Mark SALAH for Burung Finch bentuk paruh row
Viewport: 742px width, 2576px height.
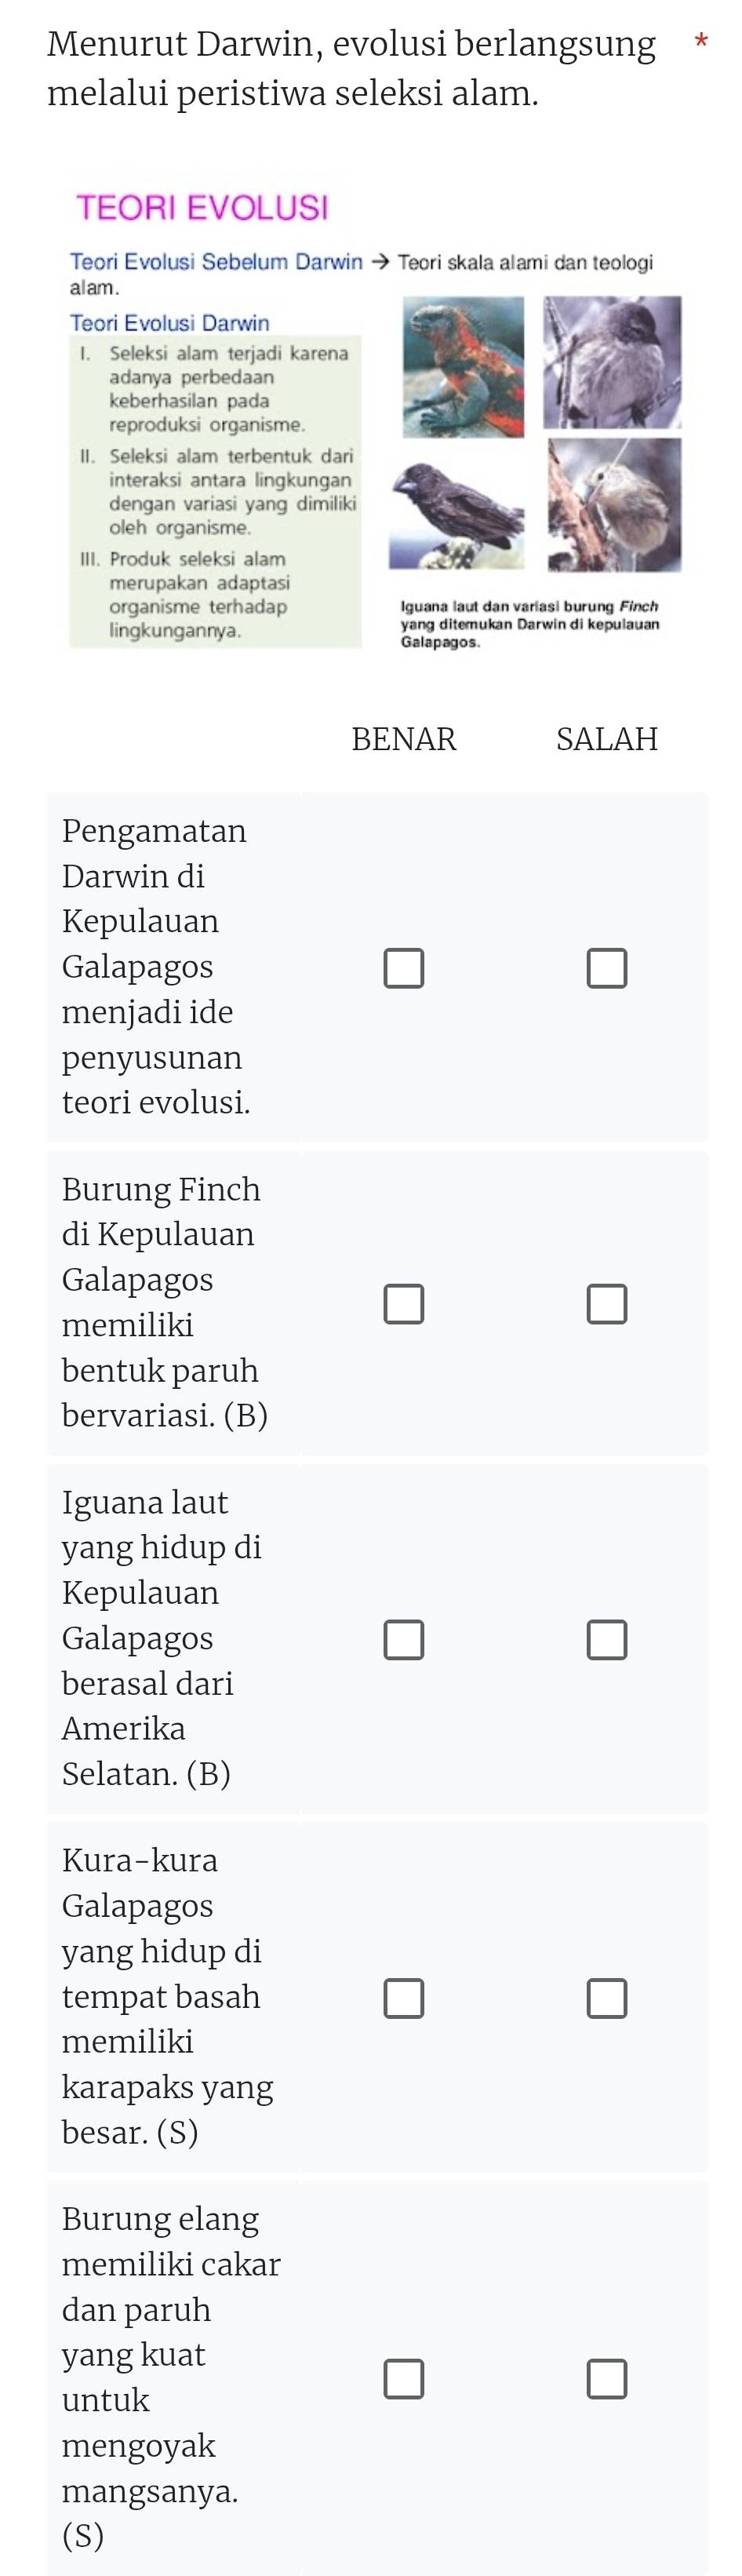click(x=607, y=1304)
